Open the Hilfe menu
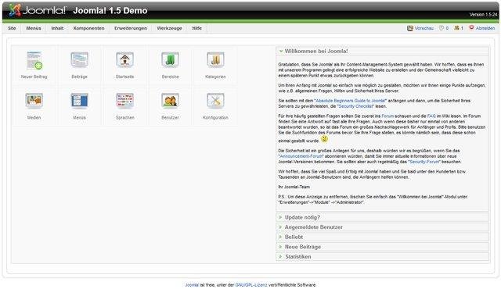The width and height of the screenshot is (501, 289). (x=196, y=28)
